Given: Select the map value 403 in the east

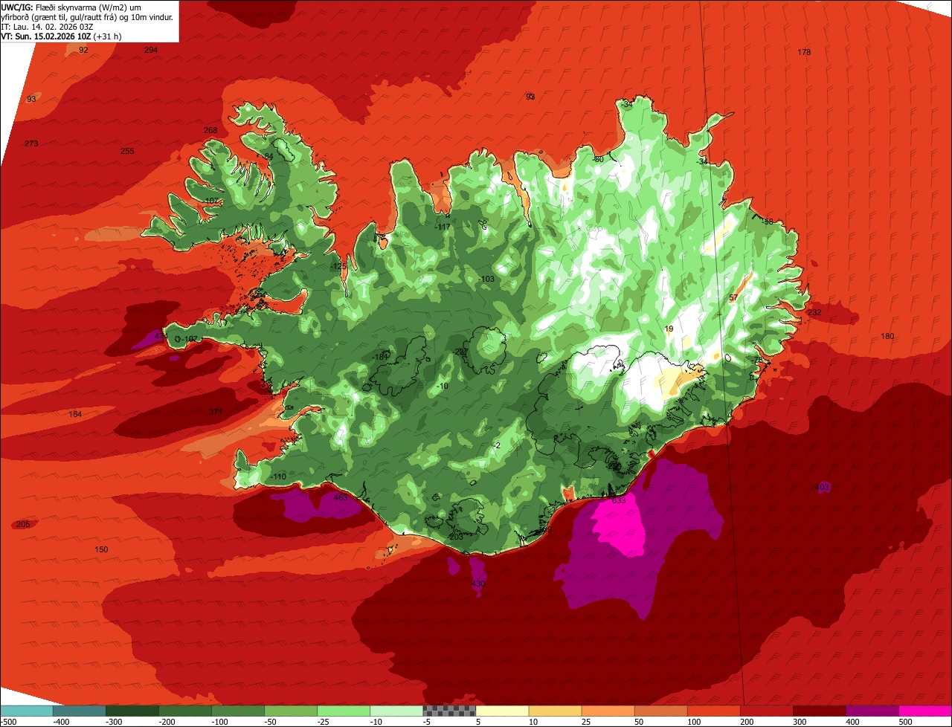Looking at the screenshot, I should [x=822, y=488].
